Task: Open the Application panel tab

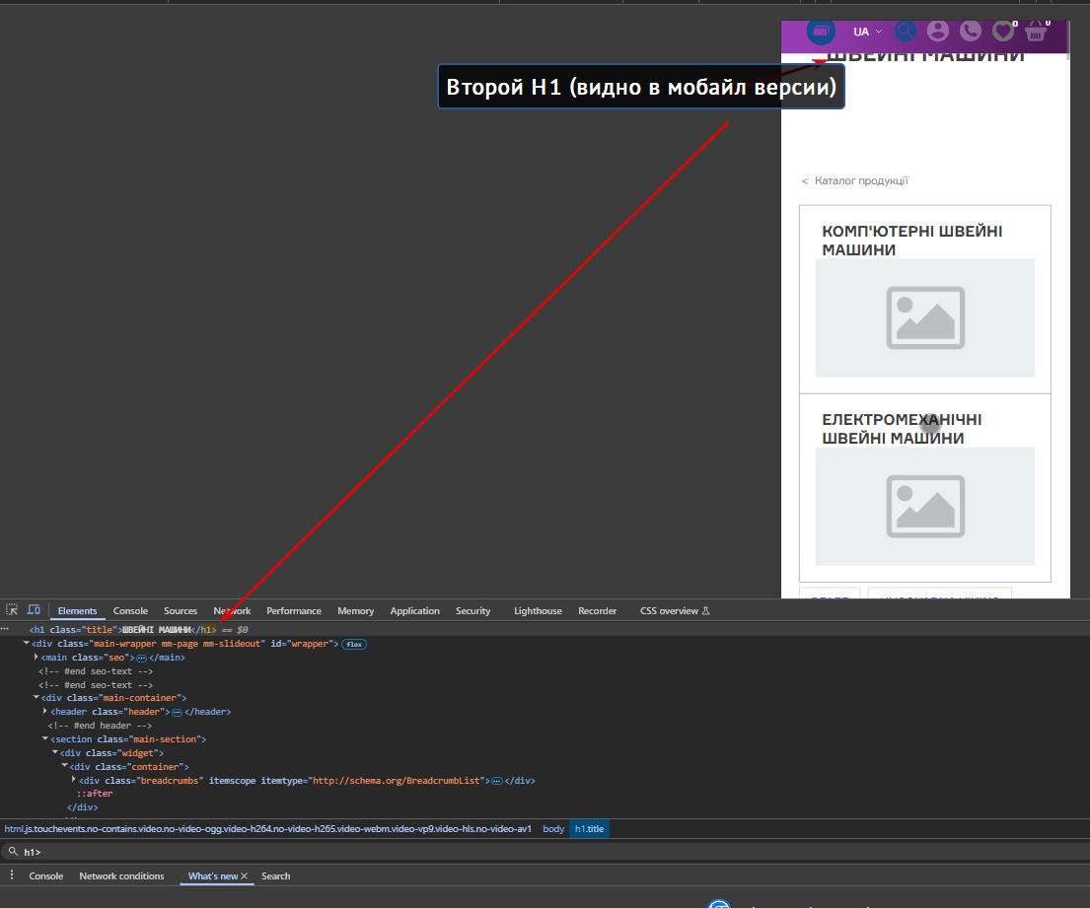Action: pyautogui.click(x=415, y=610)
